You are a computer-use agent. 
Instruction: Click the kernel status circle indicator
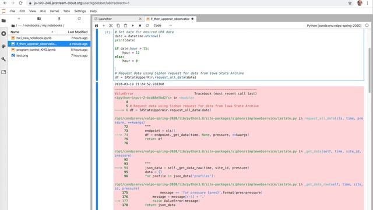pyautogui.click(x=367, y=26)
